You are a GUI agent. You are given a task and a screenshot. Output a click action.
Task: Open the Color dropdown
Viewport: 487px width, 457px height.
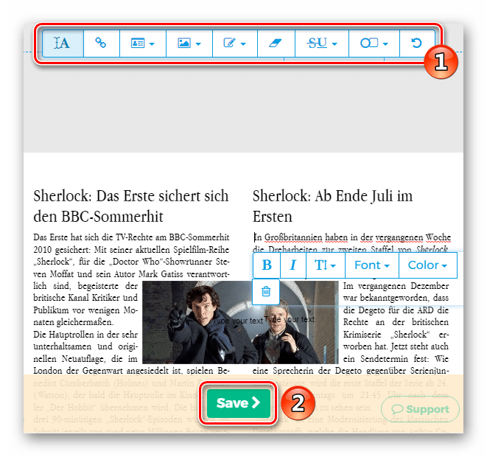click(427, 265)
